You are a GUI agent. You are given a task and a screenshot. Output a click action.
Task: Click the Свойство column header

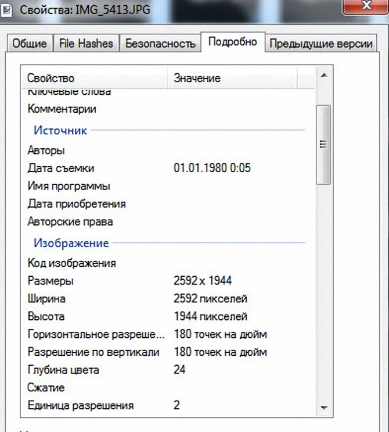[95, 78]
